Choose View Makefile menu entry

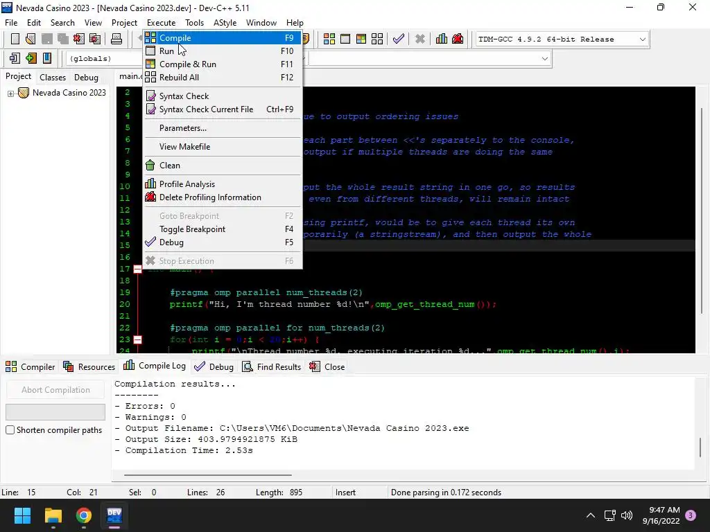point(223,147)
